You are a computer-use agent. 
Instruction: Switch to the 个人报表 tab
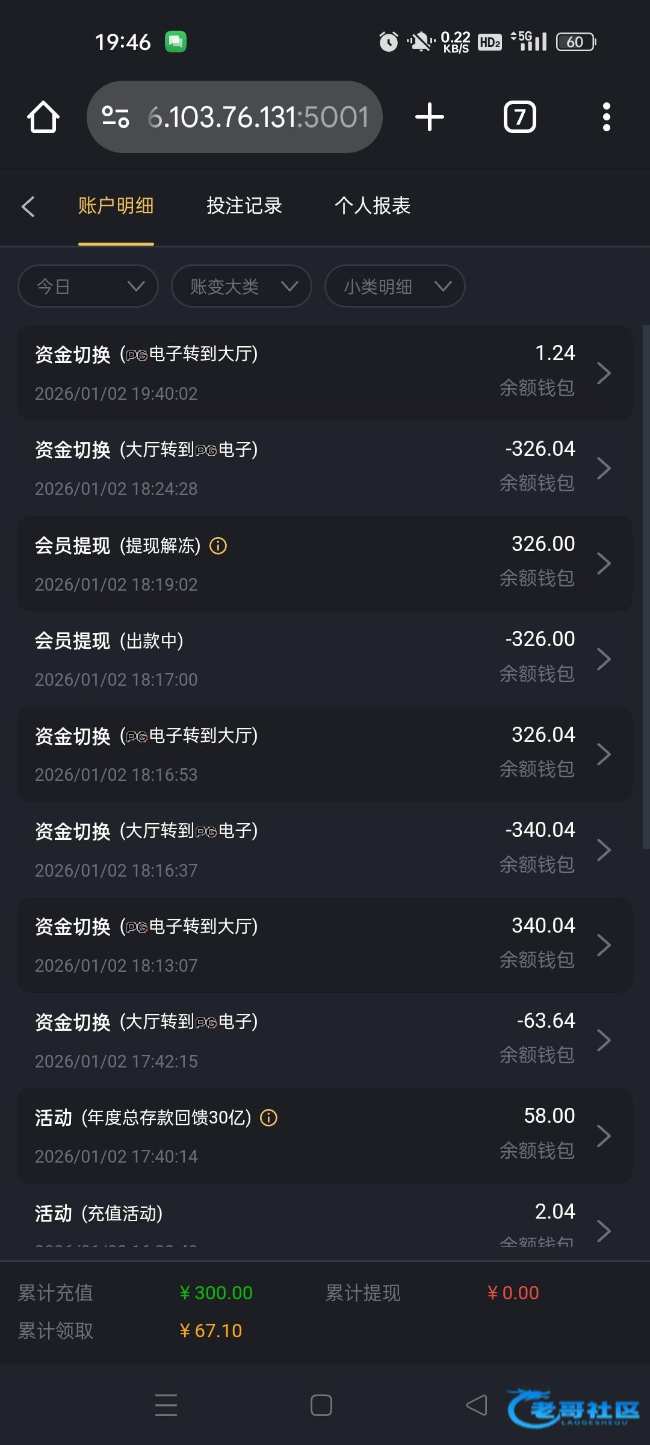[373, 206]
